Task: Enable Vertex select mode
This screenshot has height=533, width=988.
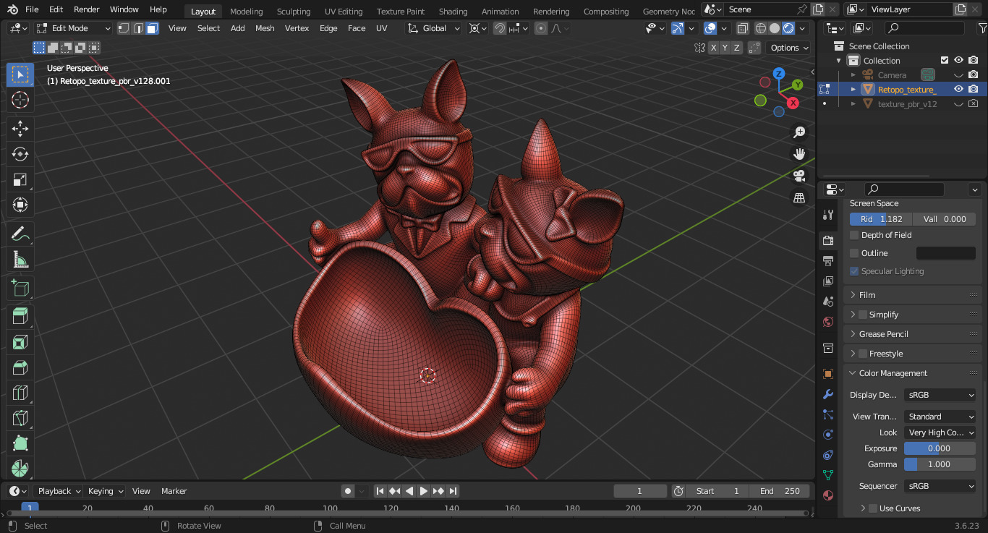Action: click(x=123, y=28)
